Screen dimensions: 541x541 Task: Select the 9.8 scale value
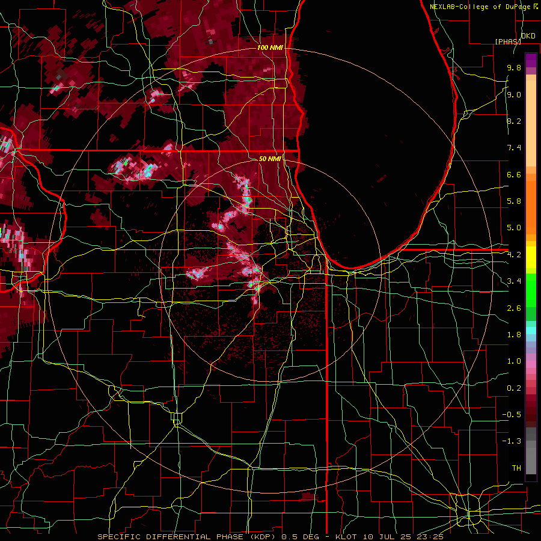click(514, 67)
